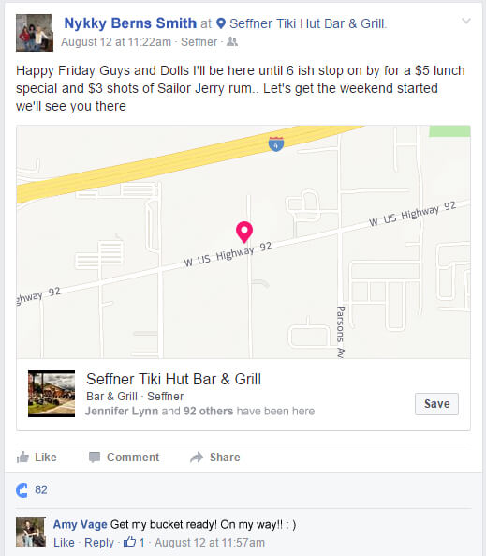Image resolution: width=486 pixels, height=556 pixels.
Task: Click the pink map marker pin
Action: tap(244, 233)
